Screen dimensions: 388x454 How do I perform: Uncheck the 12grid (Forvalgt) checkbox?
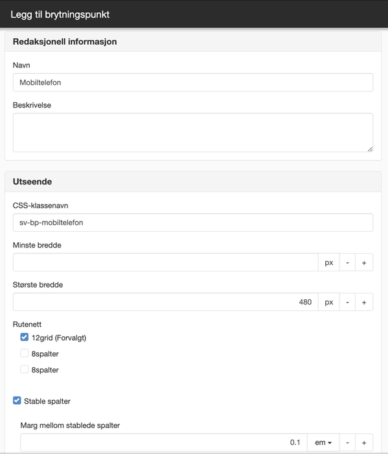[x=25, y=337]
